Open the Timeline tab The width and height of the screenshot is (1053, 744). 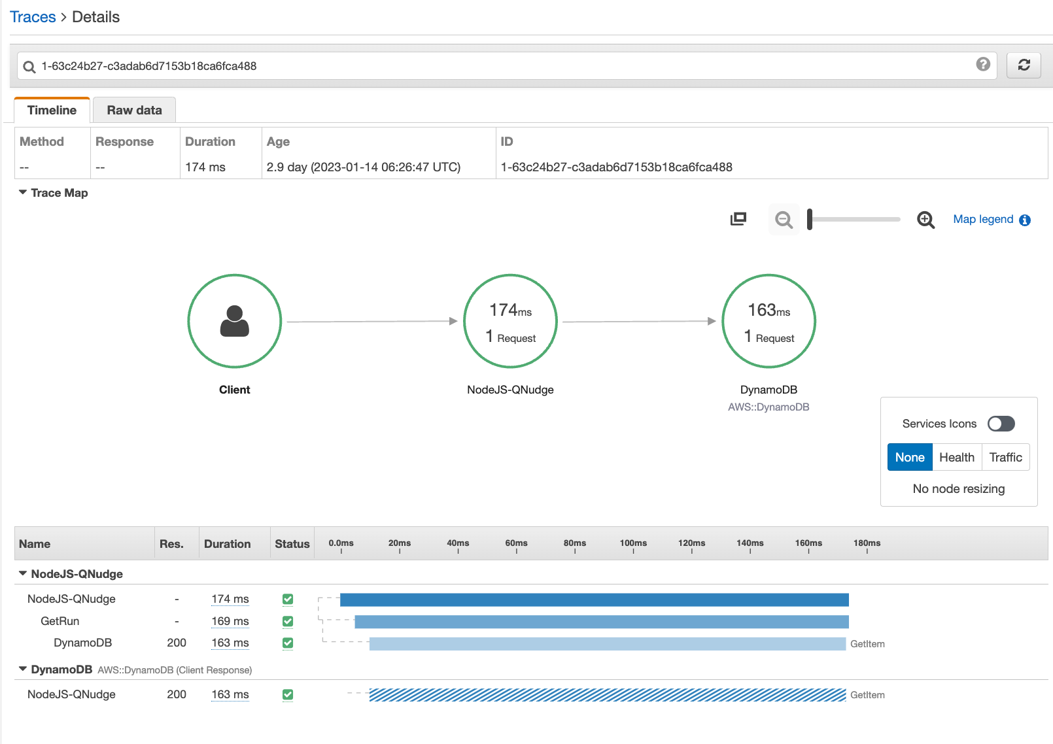pos(52,110)
